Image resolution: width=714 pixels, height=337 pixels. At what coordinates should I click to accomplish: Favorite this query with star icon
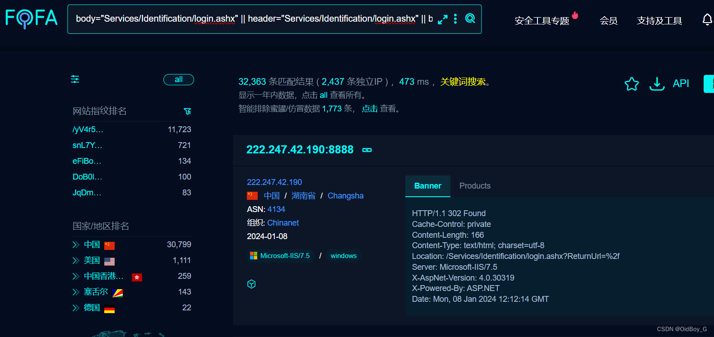coord(632,83)
